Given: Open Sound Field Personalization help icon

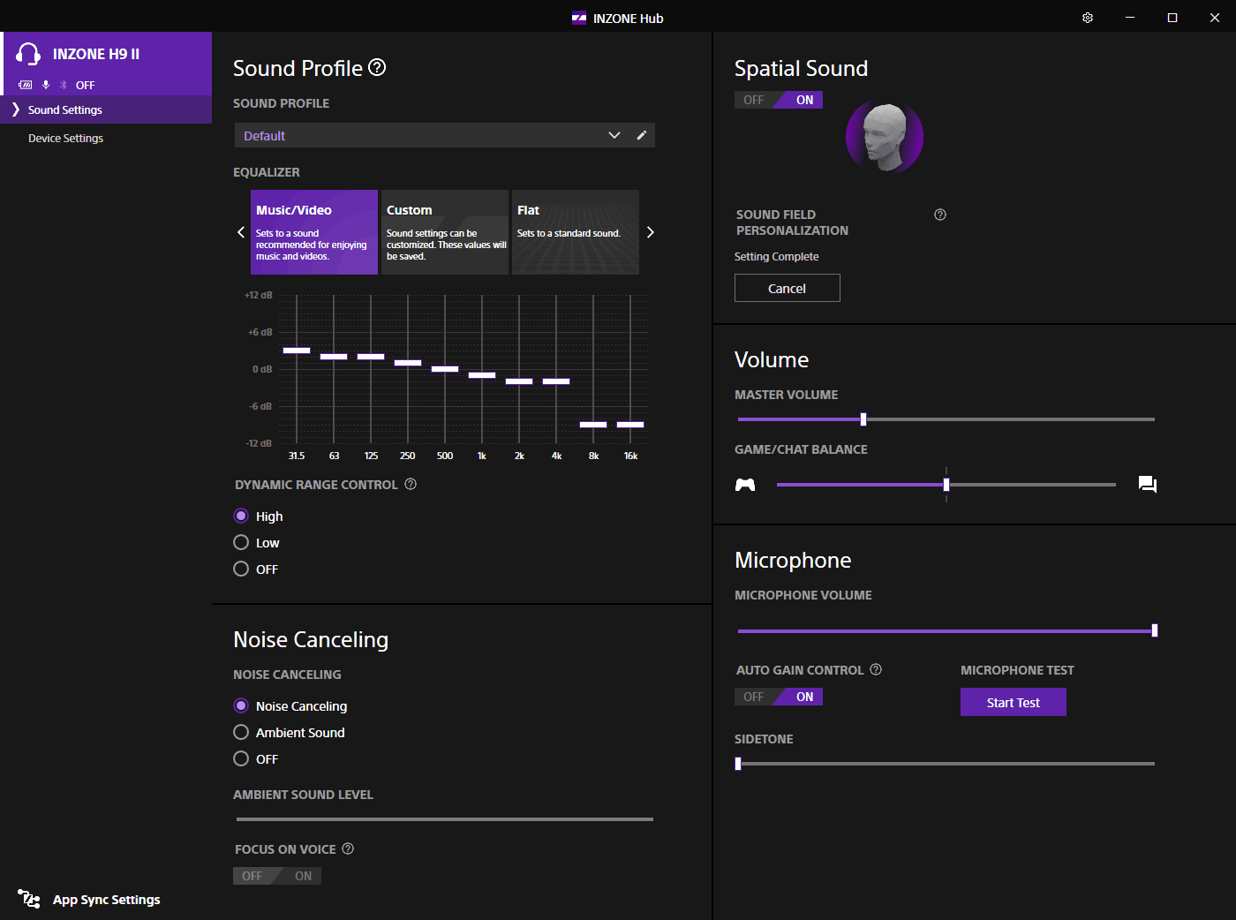Looking at the screenshot, I should 940,215.
